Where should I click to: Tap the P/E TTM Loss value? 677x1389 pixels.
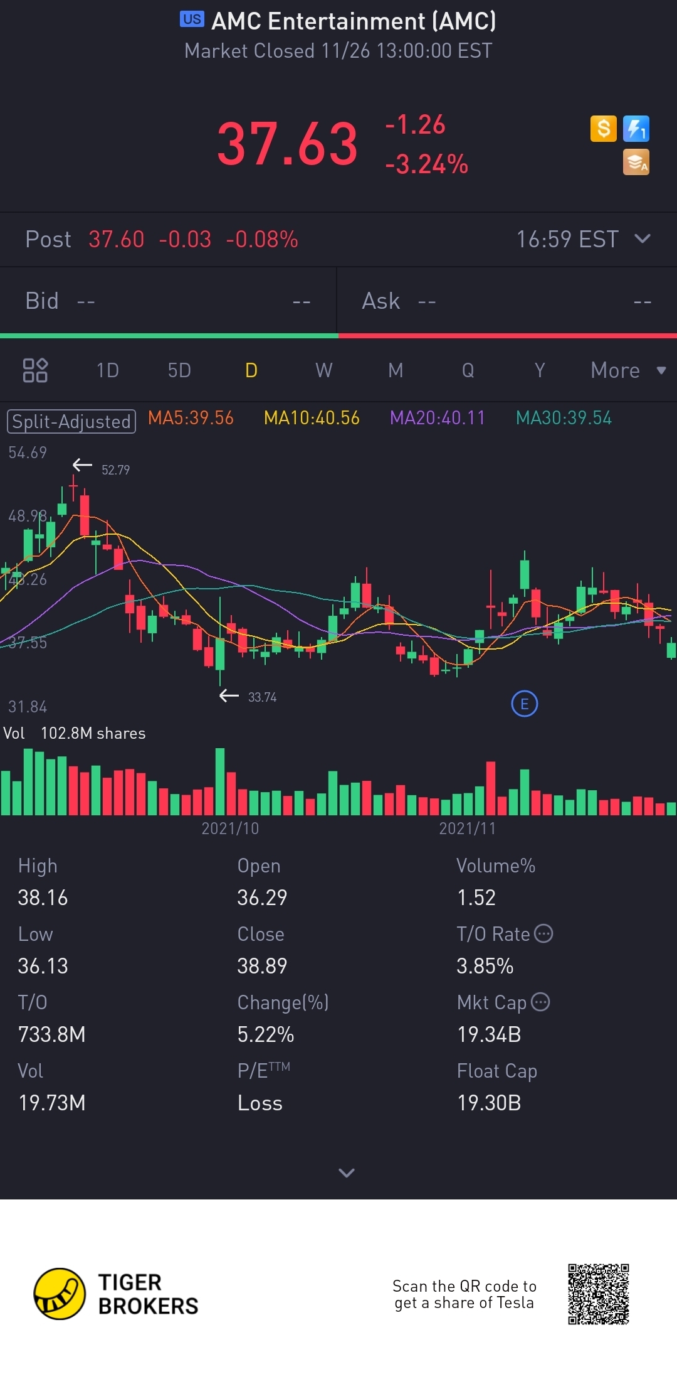260,1103
